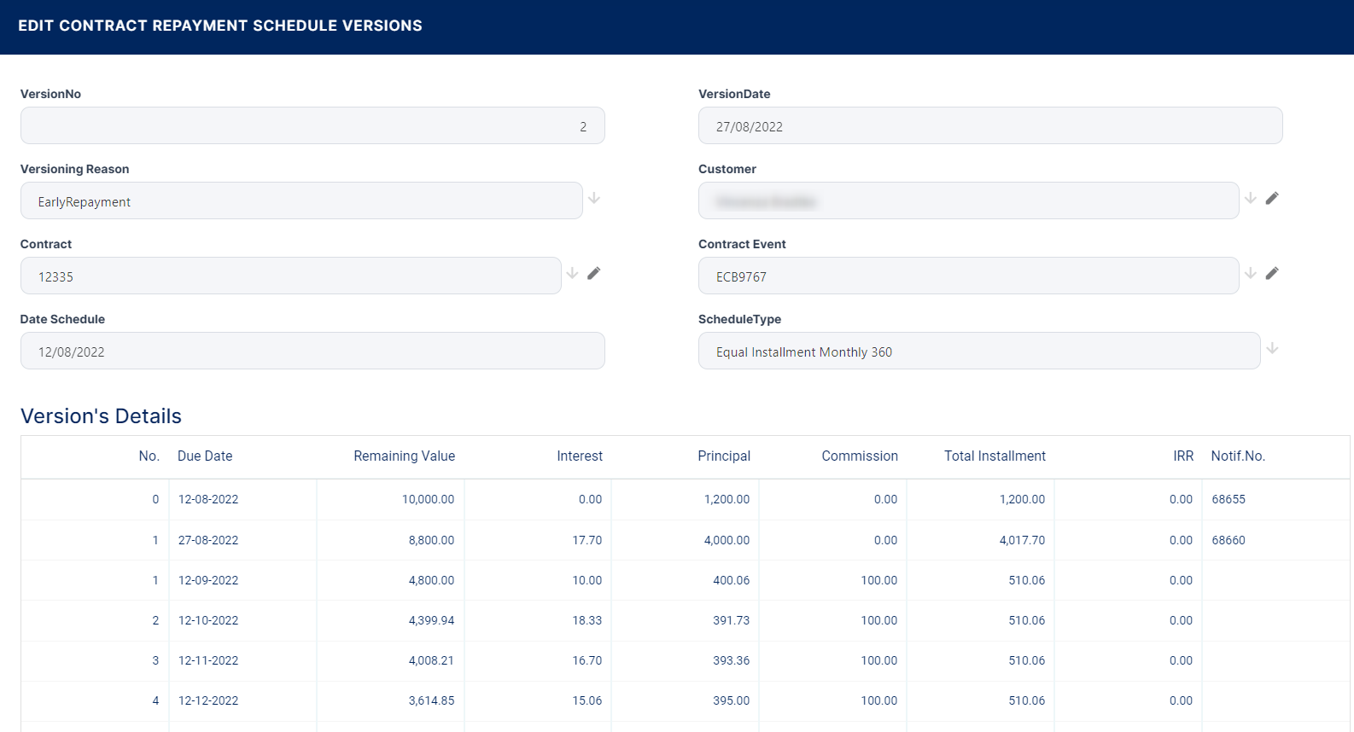
Task: Click the Total Installment column header
Action: (x=995, y=456)
